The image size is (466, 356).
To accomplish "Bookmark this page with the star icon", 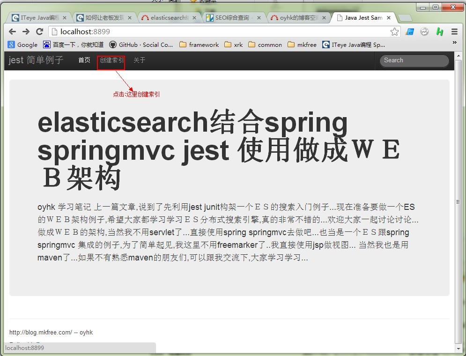I will click(394, 31).
